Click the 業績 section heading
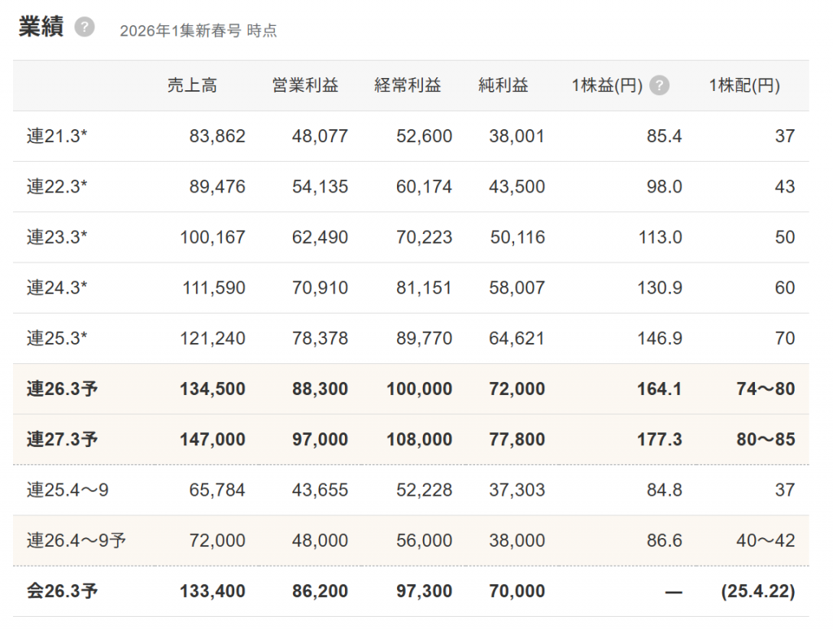The height and width of the screenshot is (629, 833). 41,27
